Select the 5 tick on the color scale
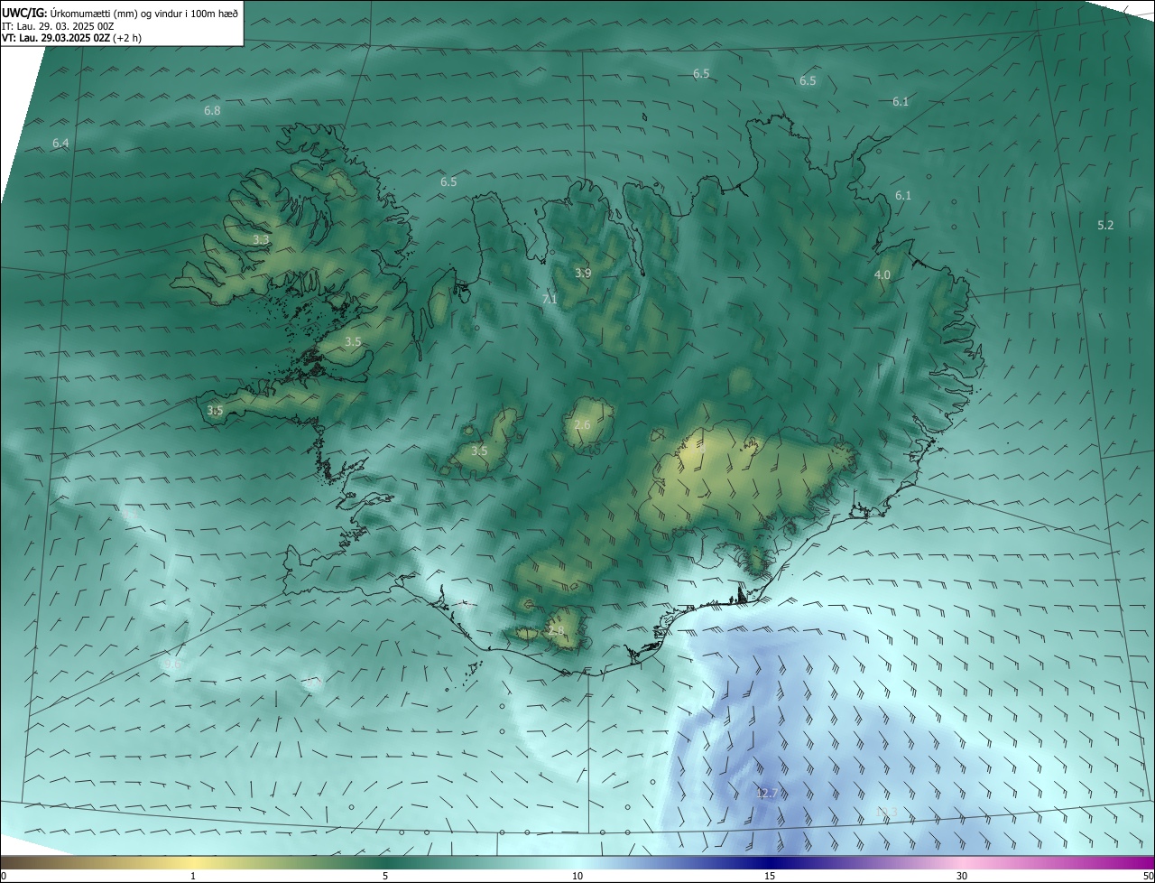Viewport: 1155px width, 883px height. [x=385, y=876]
